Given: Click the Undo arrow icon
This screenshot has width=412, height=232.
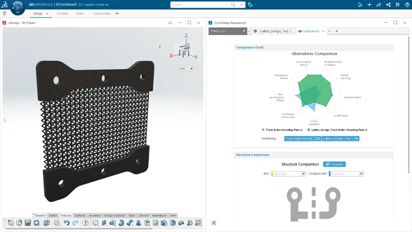Looking at the screenshot, I should [x=66, y=223].
